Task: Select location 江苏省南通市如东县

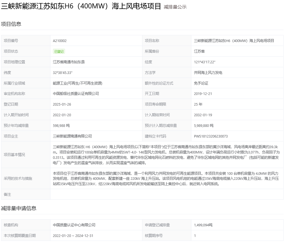Action: [x=69, y=62]
